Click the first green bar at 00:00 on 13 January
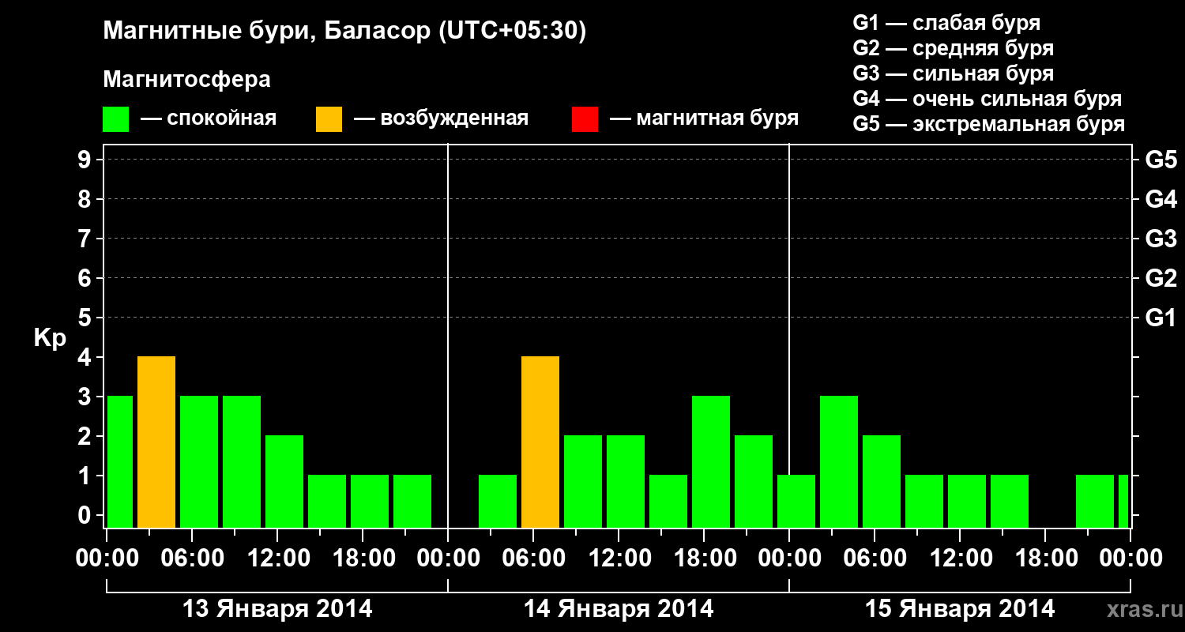Viewport: 1185px width, 632px height. (x=120, y=462)
